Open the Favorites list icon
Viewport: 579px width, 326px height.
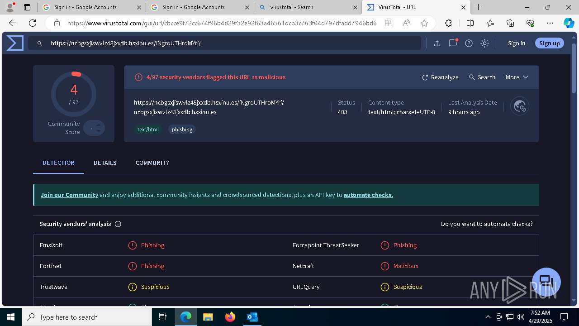(490, 23)
